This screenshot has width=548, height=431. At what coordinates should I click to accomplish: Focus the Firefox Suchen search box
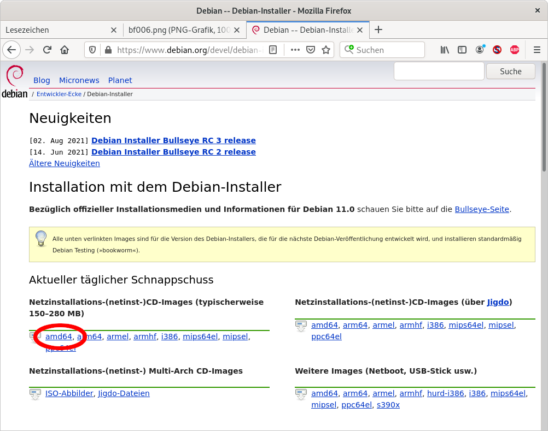[382, 50]
